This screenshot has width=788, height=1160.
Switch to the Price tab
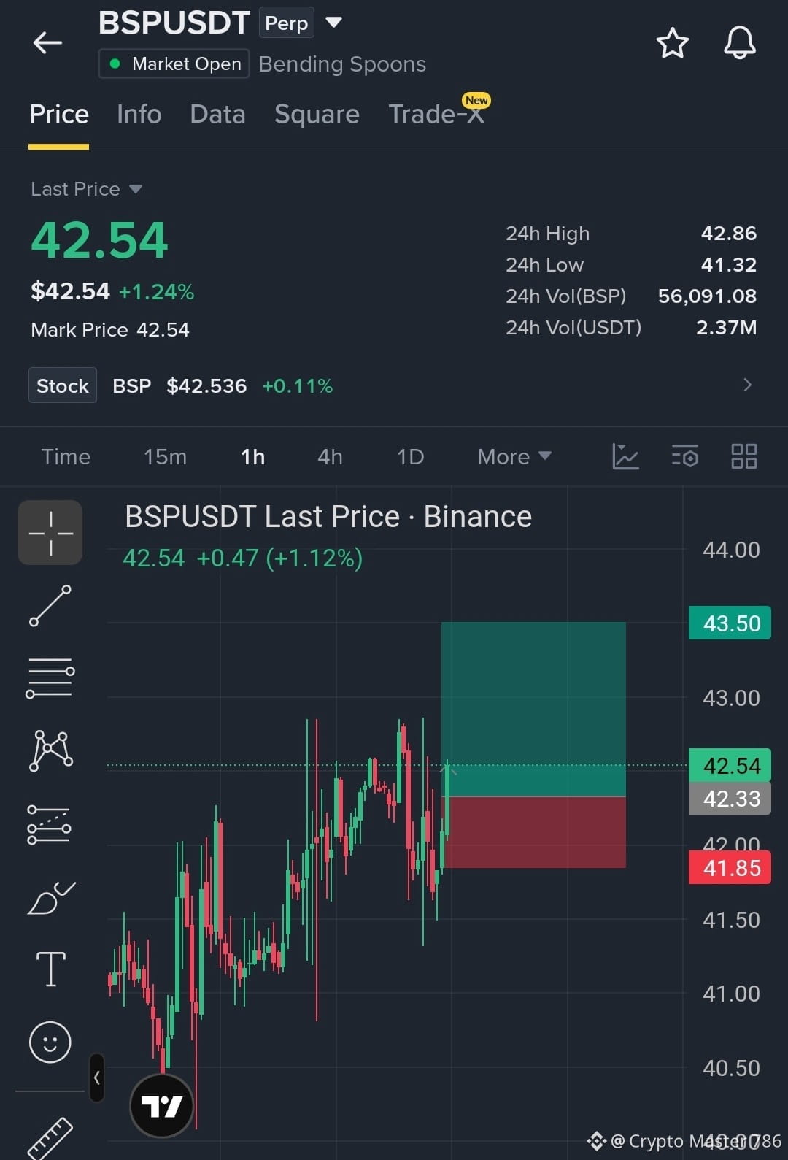coord(59,114)
